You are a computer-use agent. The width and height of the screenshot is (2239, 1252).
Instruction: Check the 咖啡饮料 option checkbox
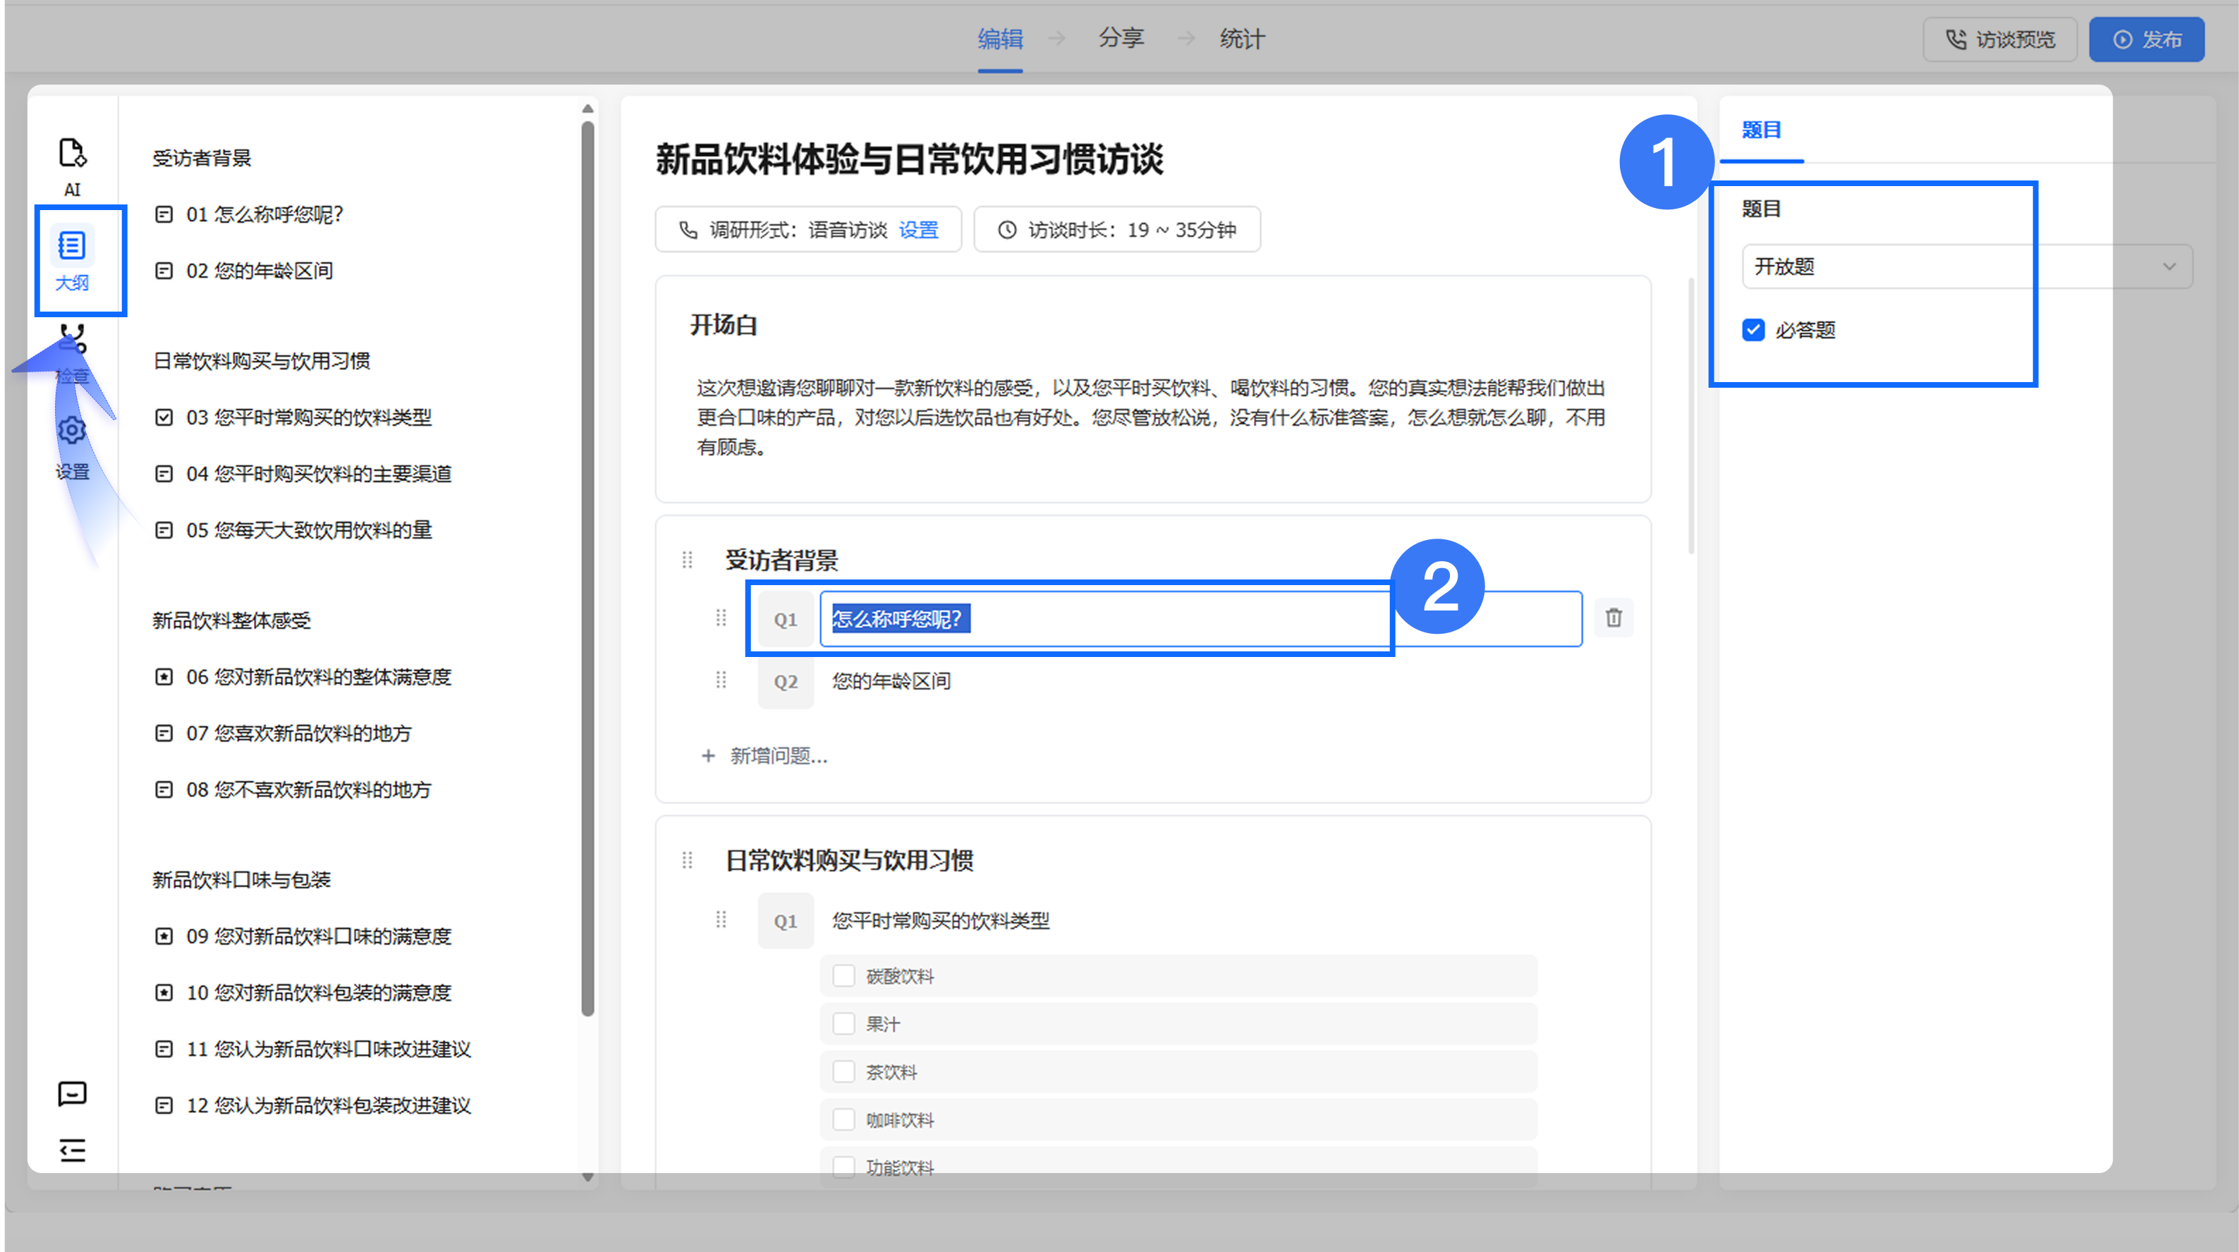(x=843, y=1119)
